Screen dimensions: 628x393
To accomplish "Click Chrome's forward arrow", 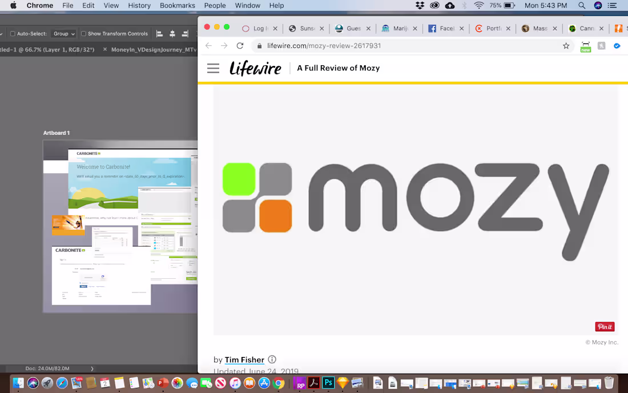I will pos(224,46).
